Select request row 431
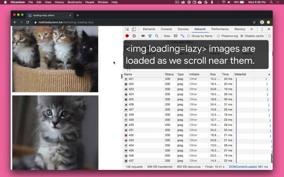284x177 pixels. click(198, 130)
